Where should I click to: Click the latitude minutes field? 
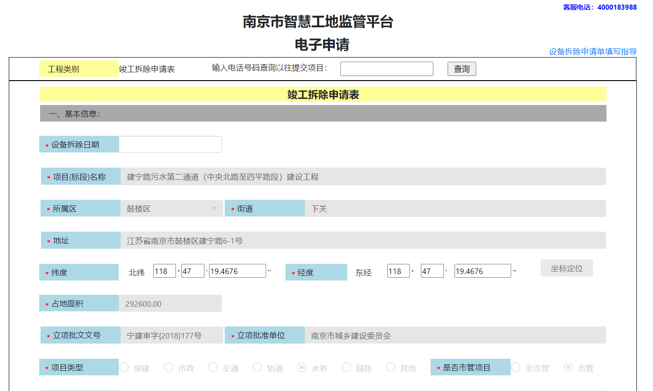(x=193, y=271)
